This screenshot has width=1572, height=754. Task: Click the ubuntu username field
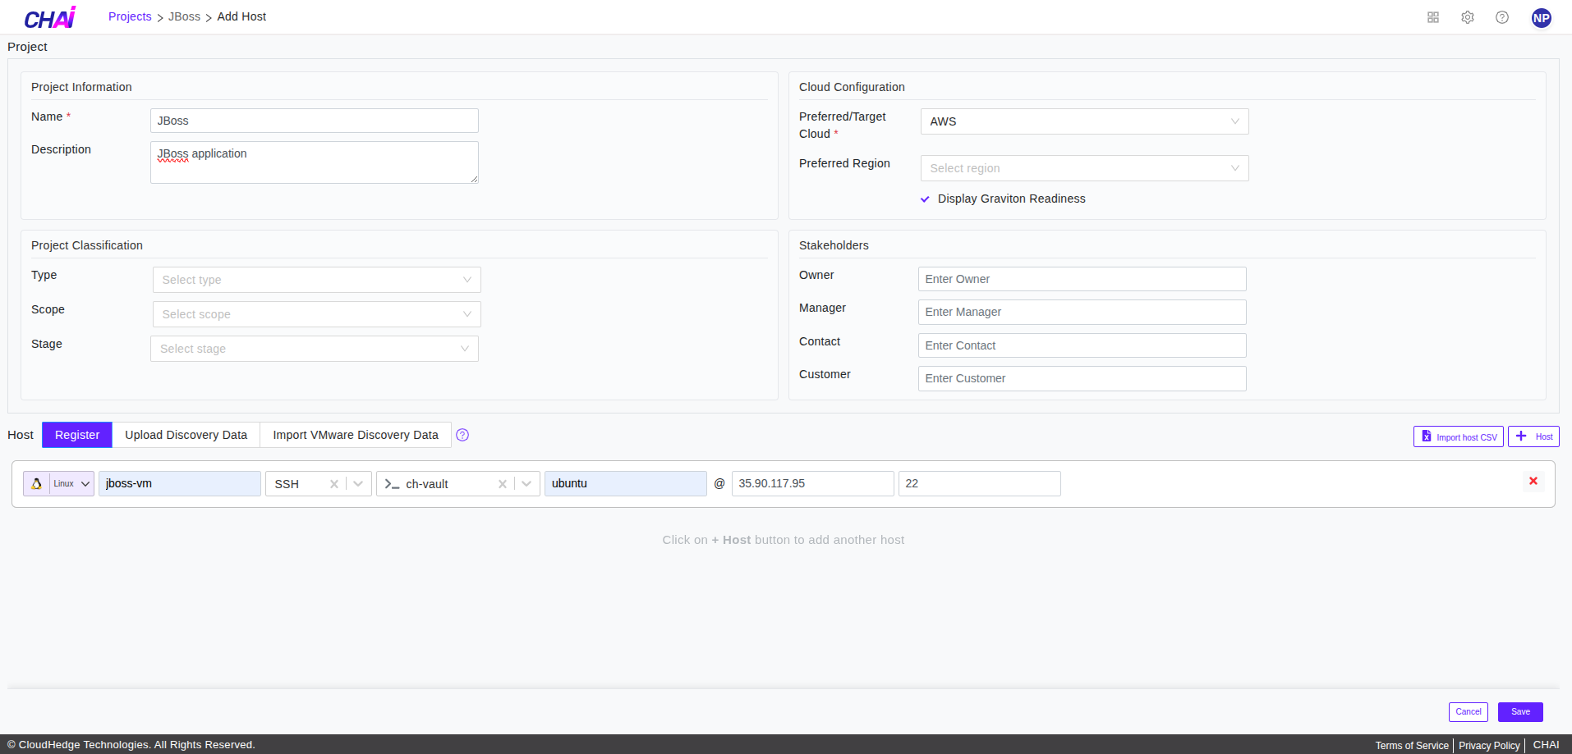626,483
